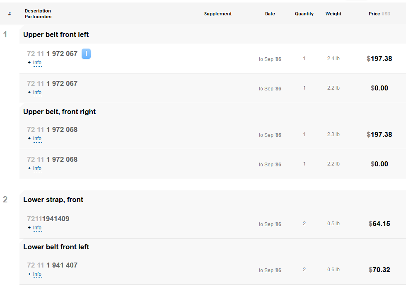The width and height of the screenshot is (406, 292).
Task: Click part number 72 11 1 972 058
Action: click(x=52, y=129)
